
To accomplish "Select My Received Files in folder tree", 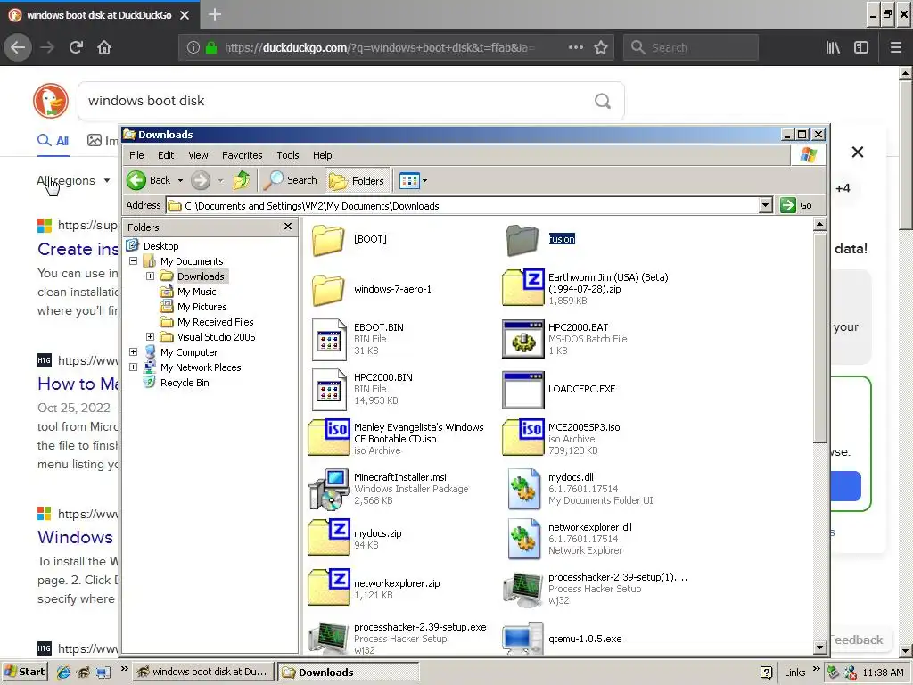I will coord(215,321).
